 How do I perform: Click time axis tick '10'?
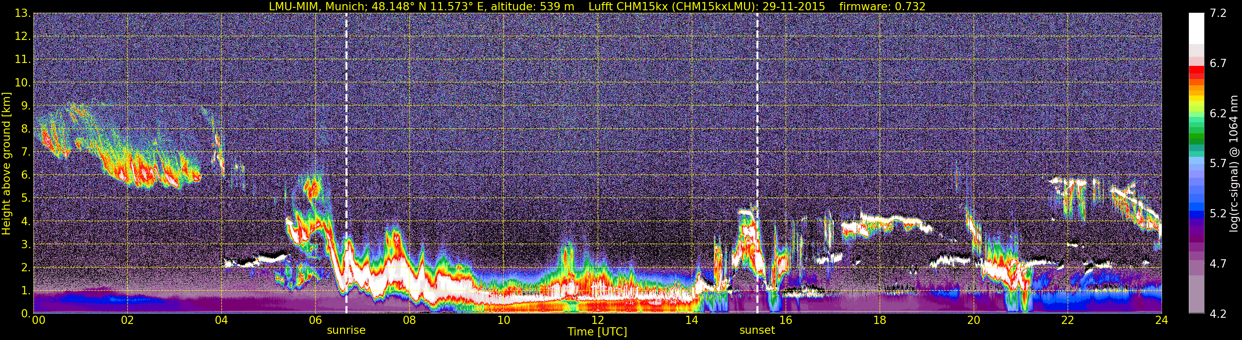[x=503, y=320]
